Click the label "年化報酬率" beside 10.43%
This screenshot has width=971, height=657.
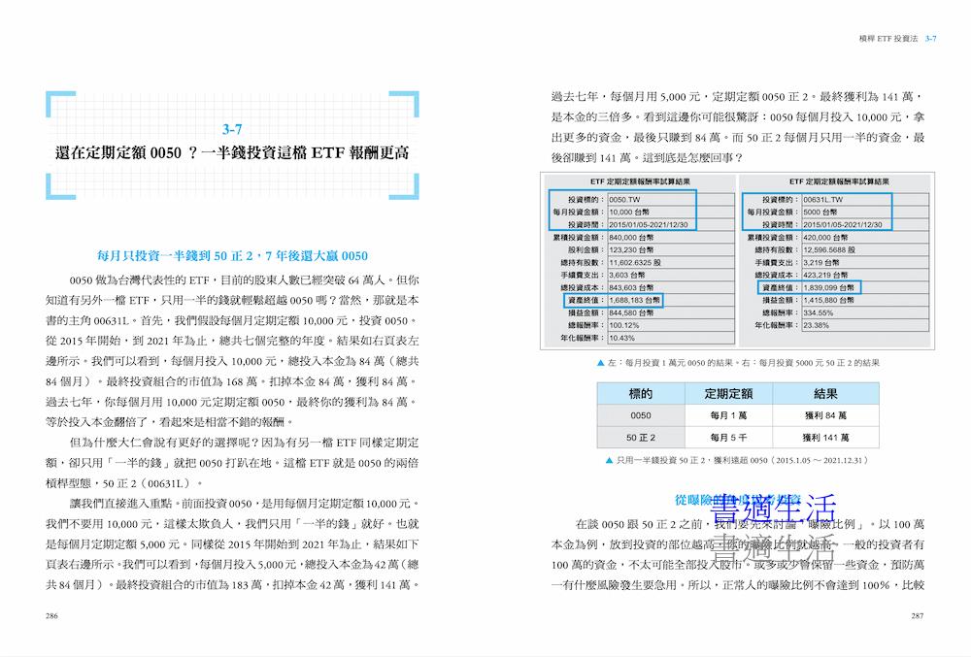click(x=582, y=338)
